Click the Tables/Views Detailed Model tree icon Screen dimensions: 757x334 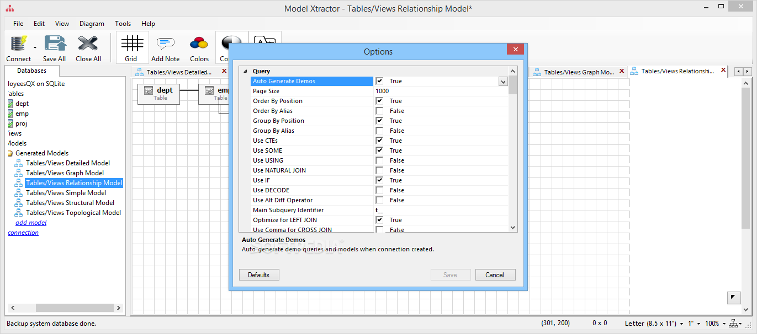[19, 163]
